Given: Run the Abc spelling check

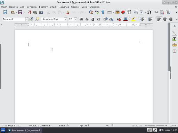Looking at the screenshot, I should click(x=97, y=12).
